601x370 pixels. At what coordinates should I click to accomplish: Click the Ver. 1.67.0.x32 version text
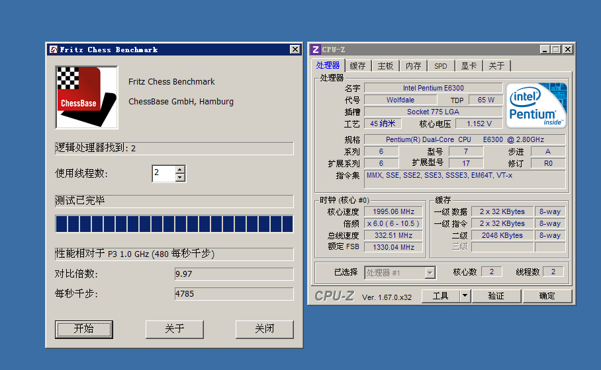coord(387,297)
